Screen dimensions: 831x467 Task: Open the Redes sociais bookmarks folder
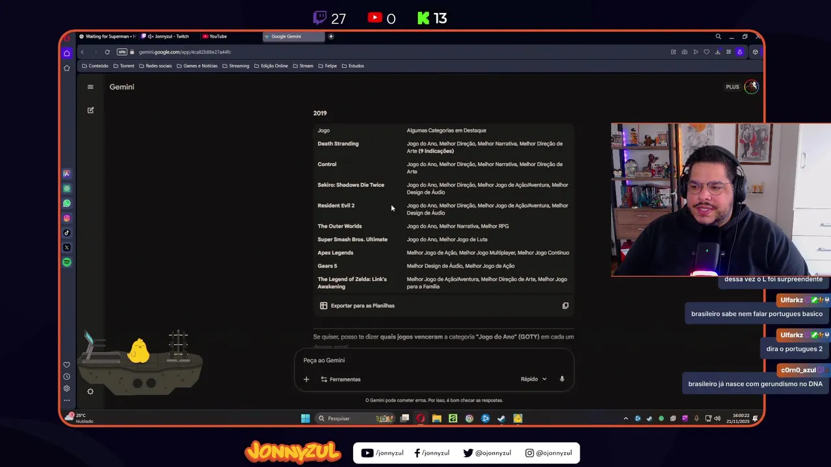pos(155,66)
